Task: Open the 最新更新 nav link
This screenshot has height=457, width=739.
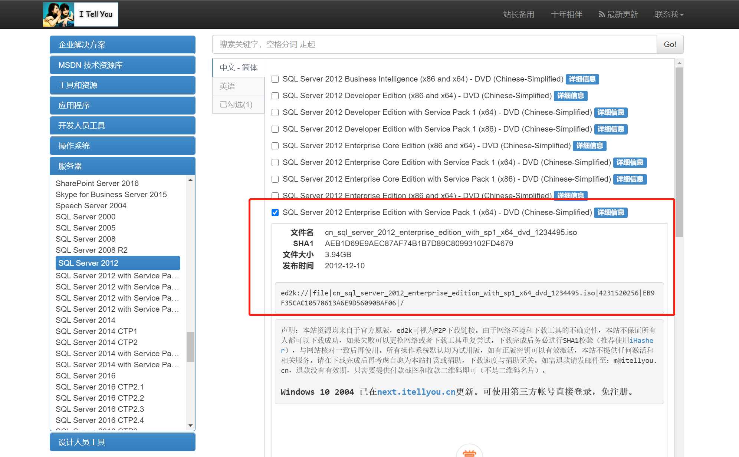Action: [623, 14]
